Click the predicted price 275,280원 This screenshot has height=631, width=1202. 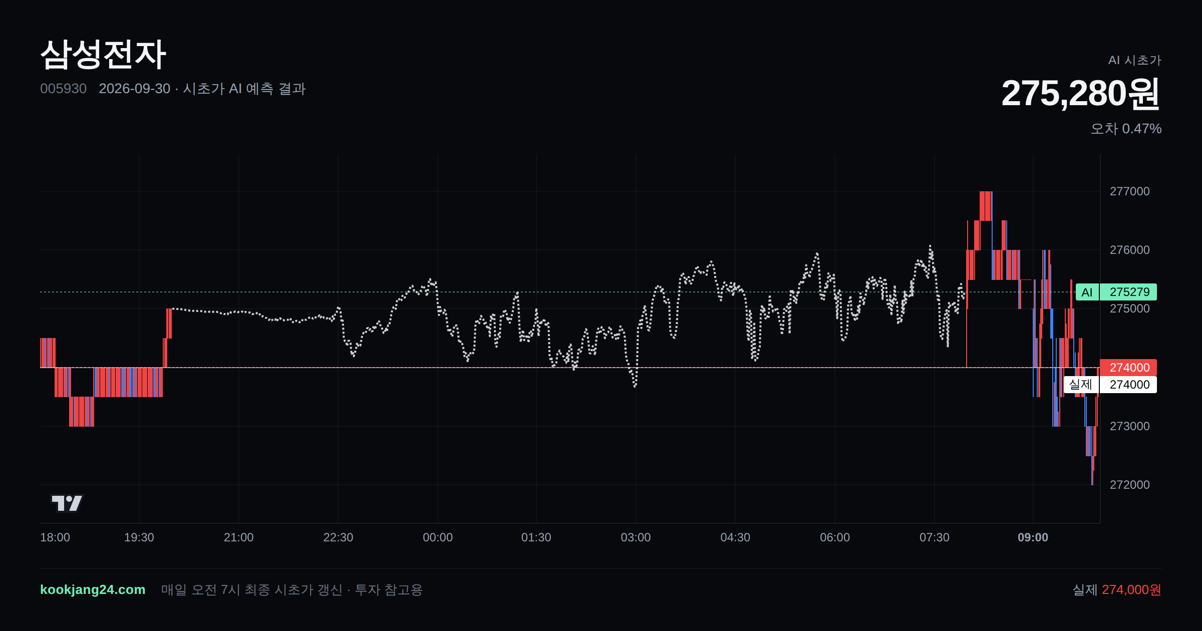tap(1081, 94)
